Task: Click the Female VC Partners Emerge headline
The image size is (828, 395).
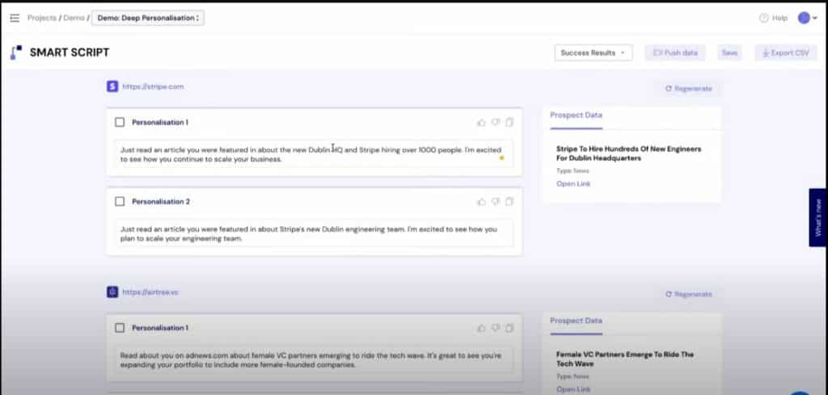Action: tap(625, 359)
